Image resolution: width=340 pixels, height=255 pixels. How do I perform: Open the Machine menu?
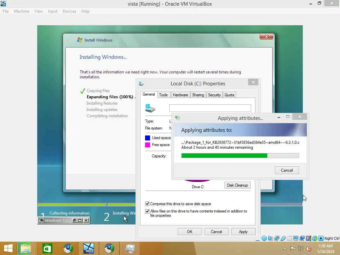(22, 11)
